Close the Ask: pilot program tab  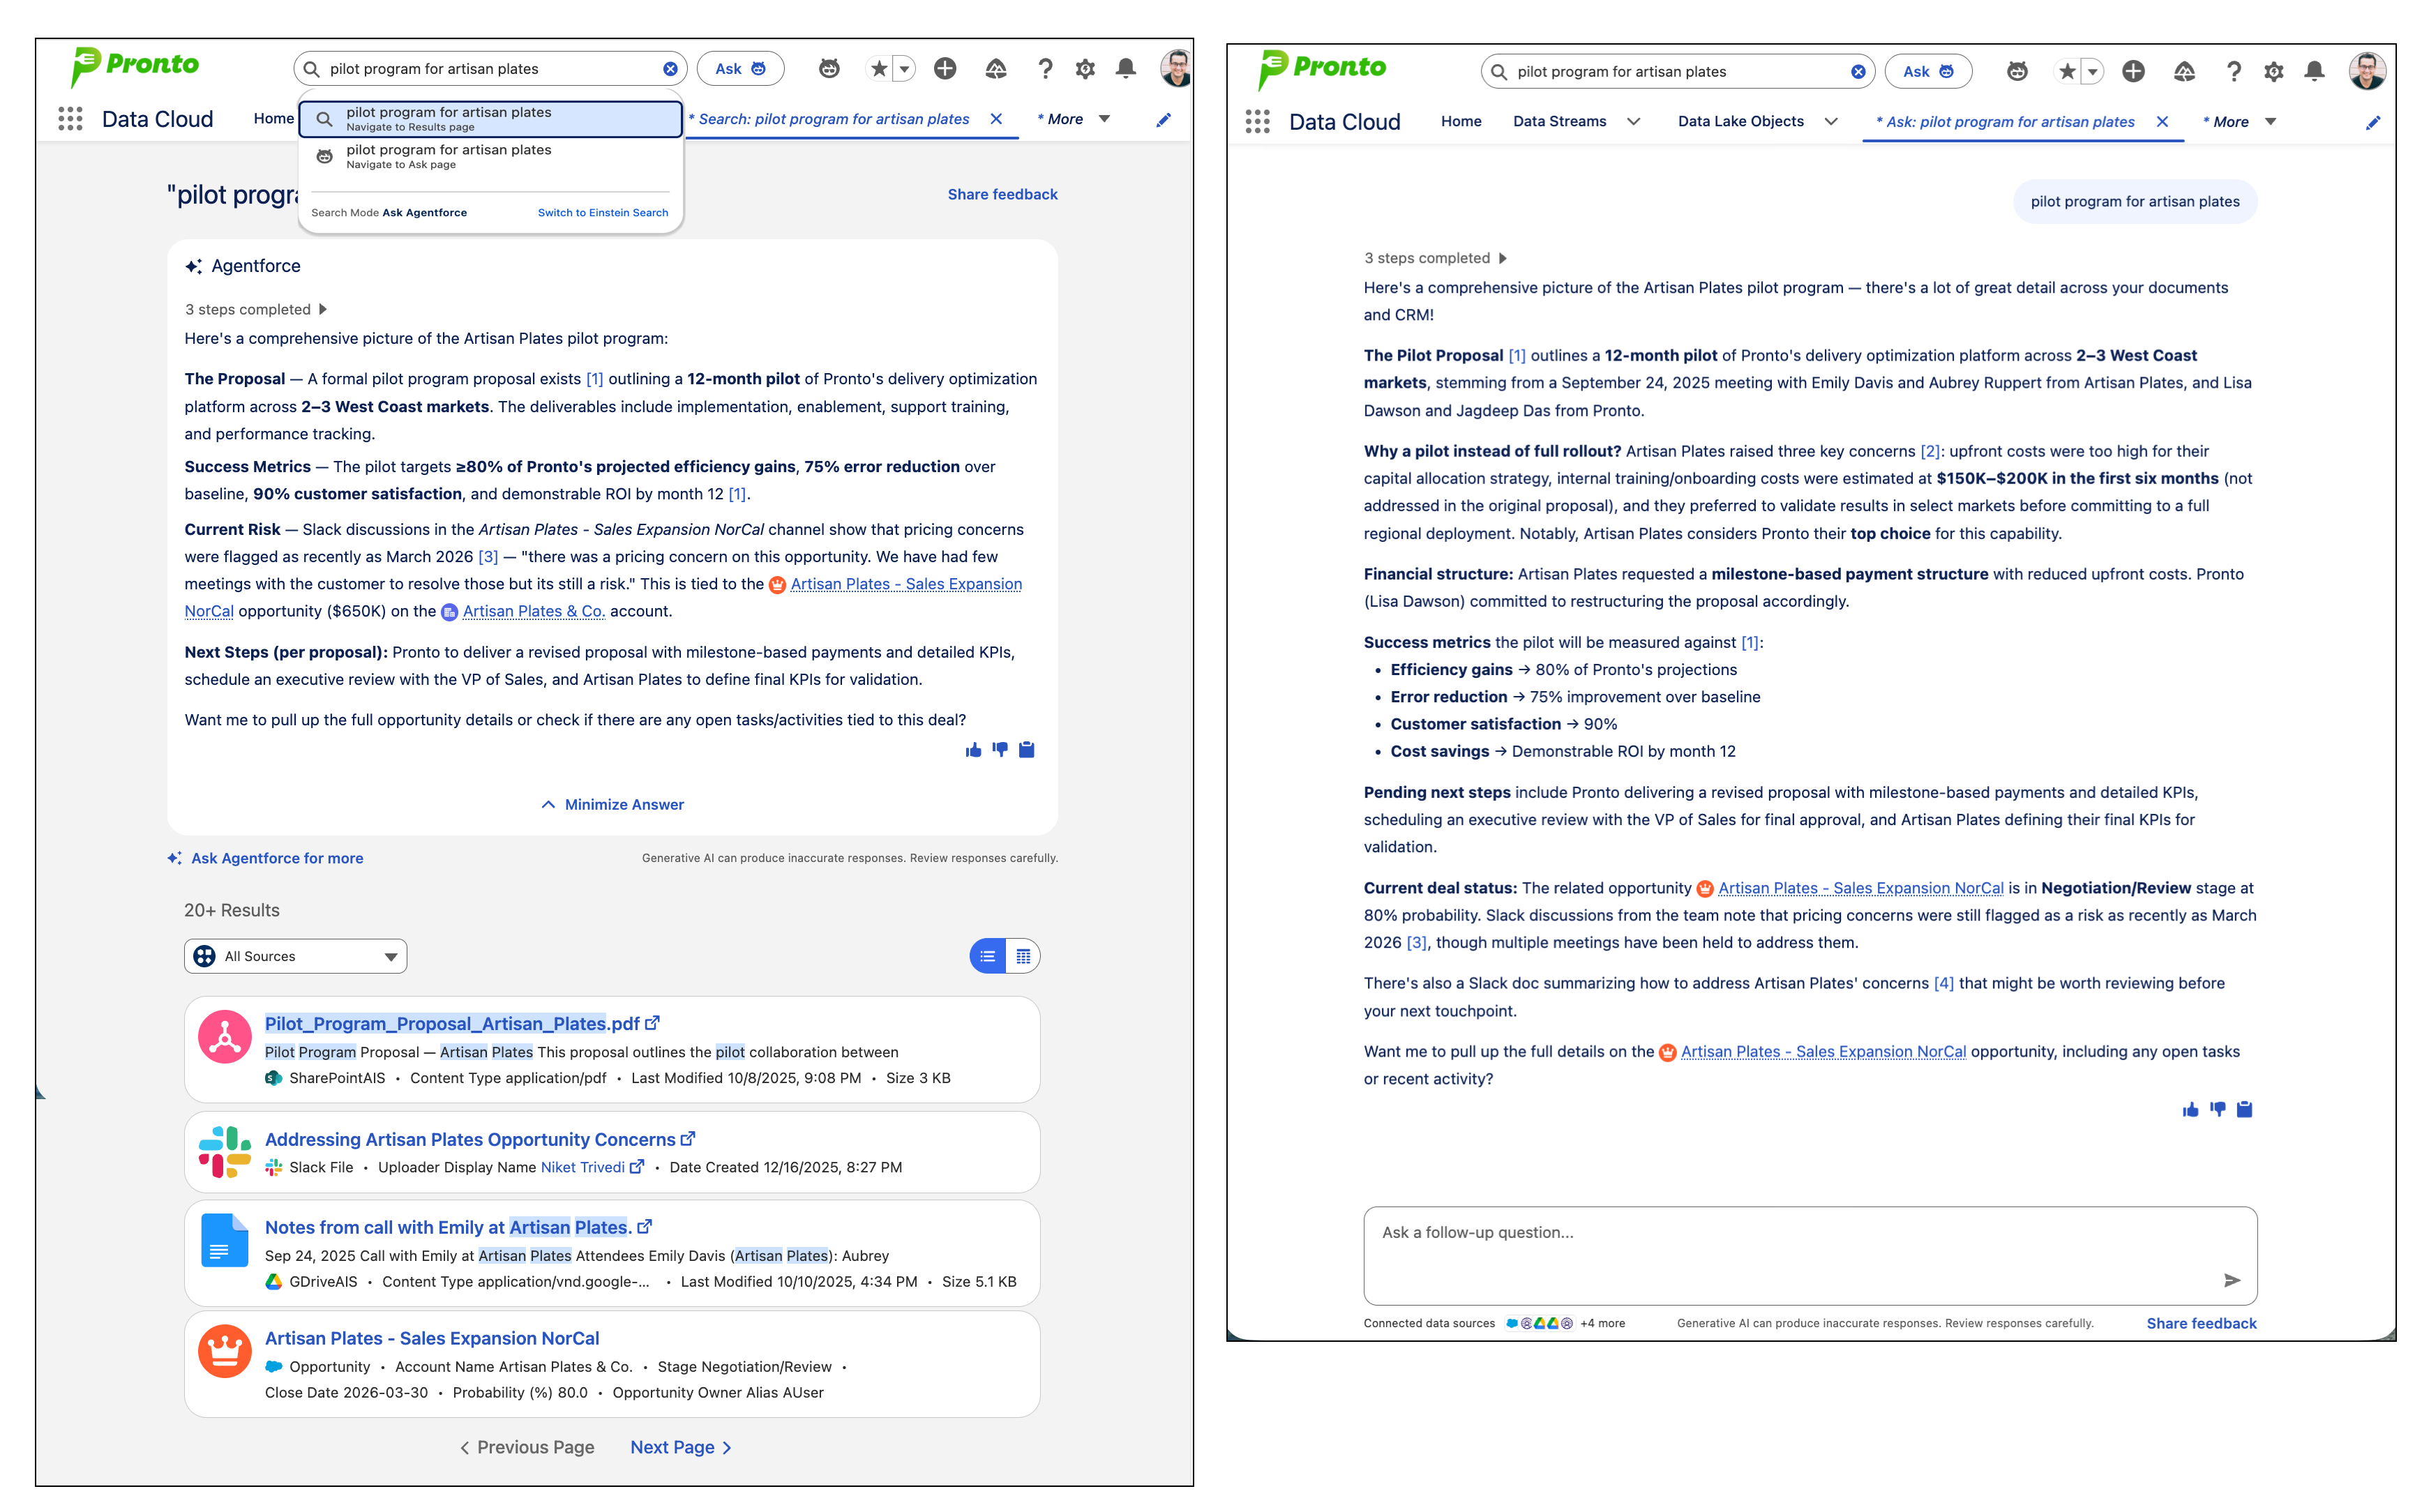click(x=2162, y=122)
